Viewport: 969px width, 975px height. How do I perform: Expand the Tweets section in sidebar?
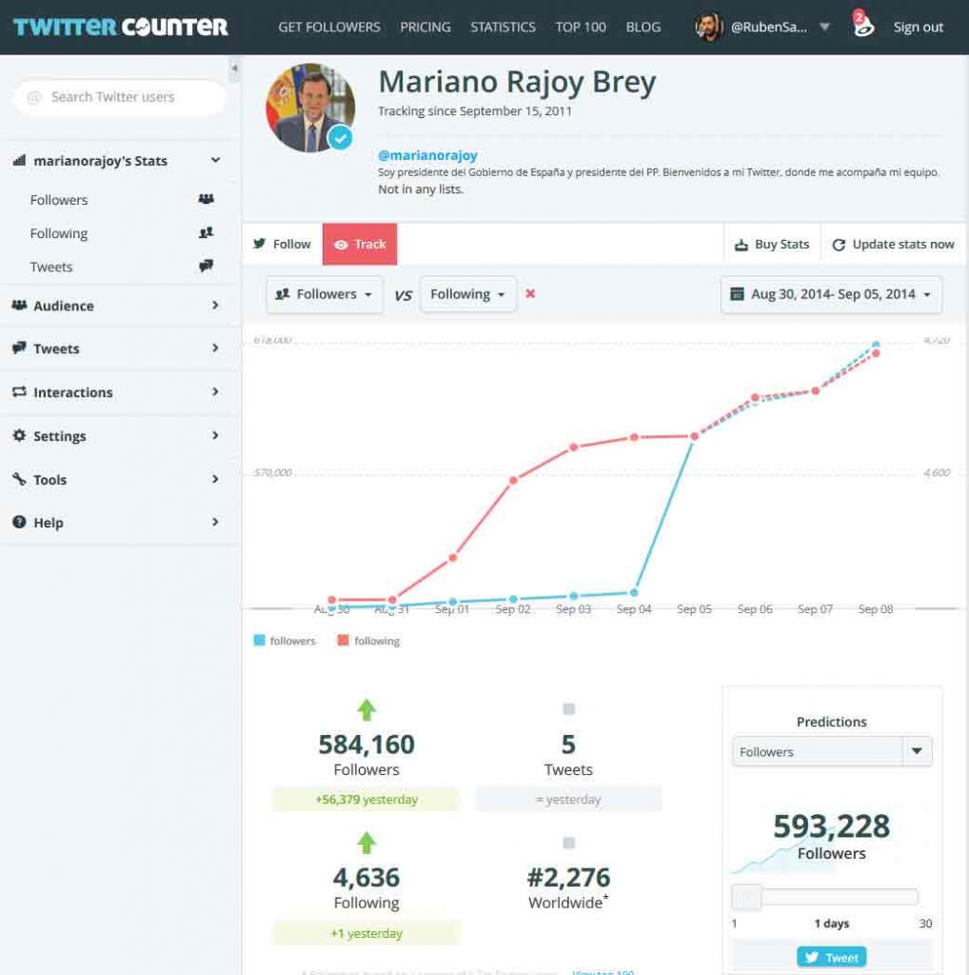tap(215, 348)
